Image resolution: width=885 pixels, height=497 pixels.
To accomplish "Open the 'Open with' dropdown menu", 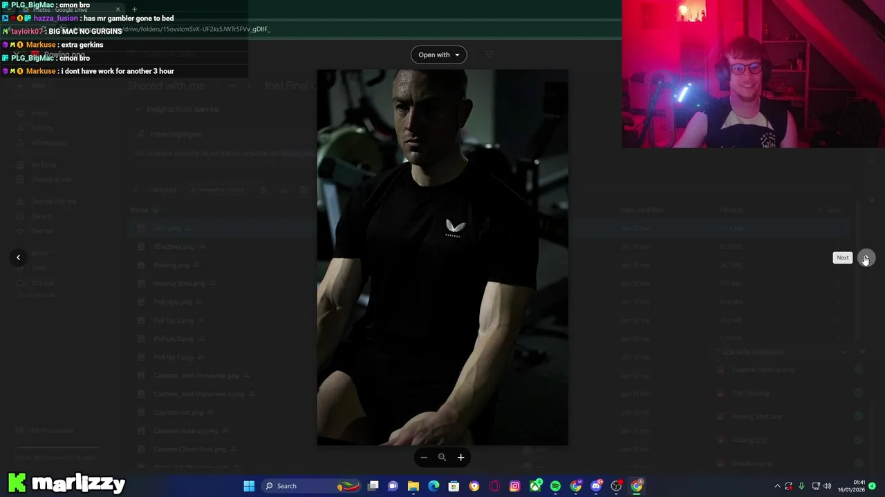I will tap(438, 55).
